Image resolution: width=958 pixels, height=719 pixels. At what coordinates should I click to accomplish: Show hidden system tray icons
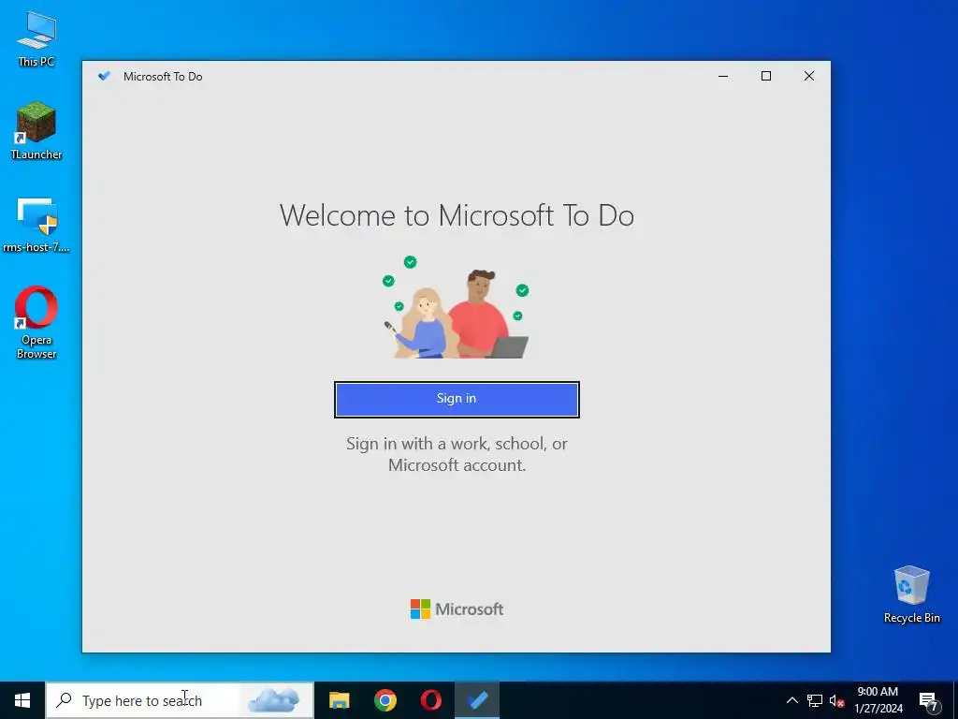tap(791, 700)
